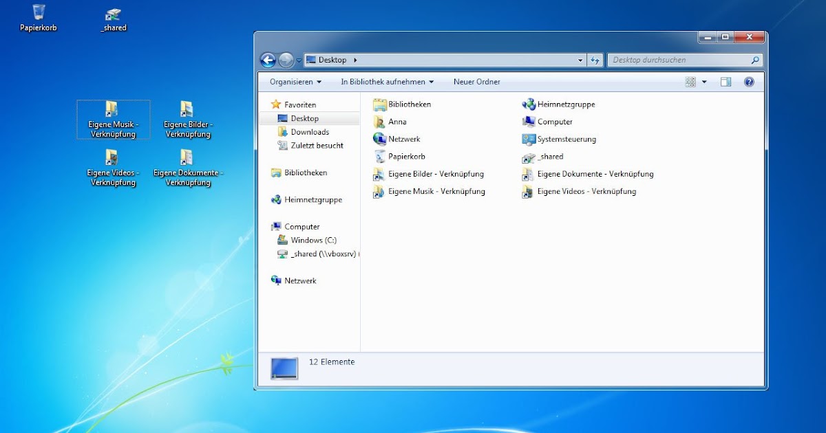The height and width of the screenshot is (433, 826).
Task: Open '_shared (\\vboxsrv)' network drive in sidebar
Action: (x=318, y=254)
